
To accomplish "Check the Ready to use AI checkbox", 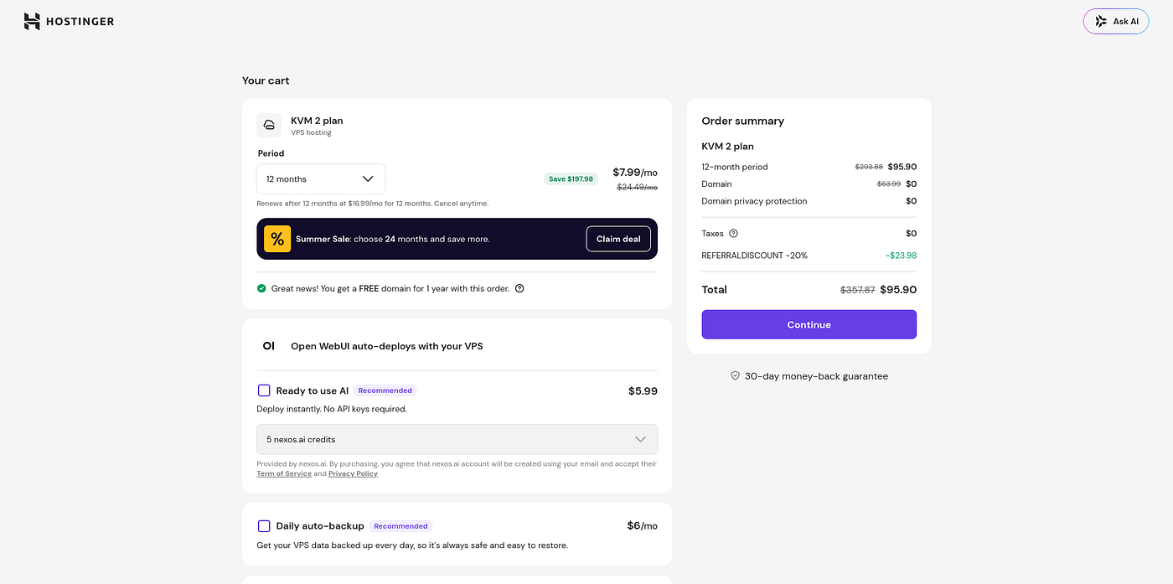I will coord(264,390).
